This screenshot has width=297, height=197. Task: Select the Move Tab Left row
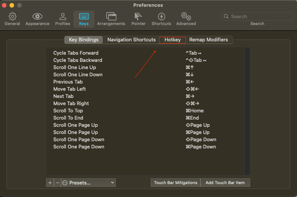click(145, 89)
